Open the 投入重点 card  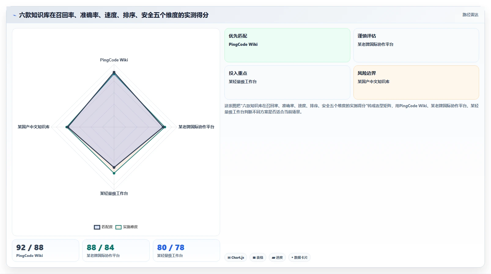coord(287,82)
